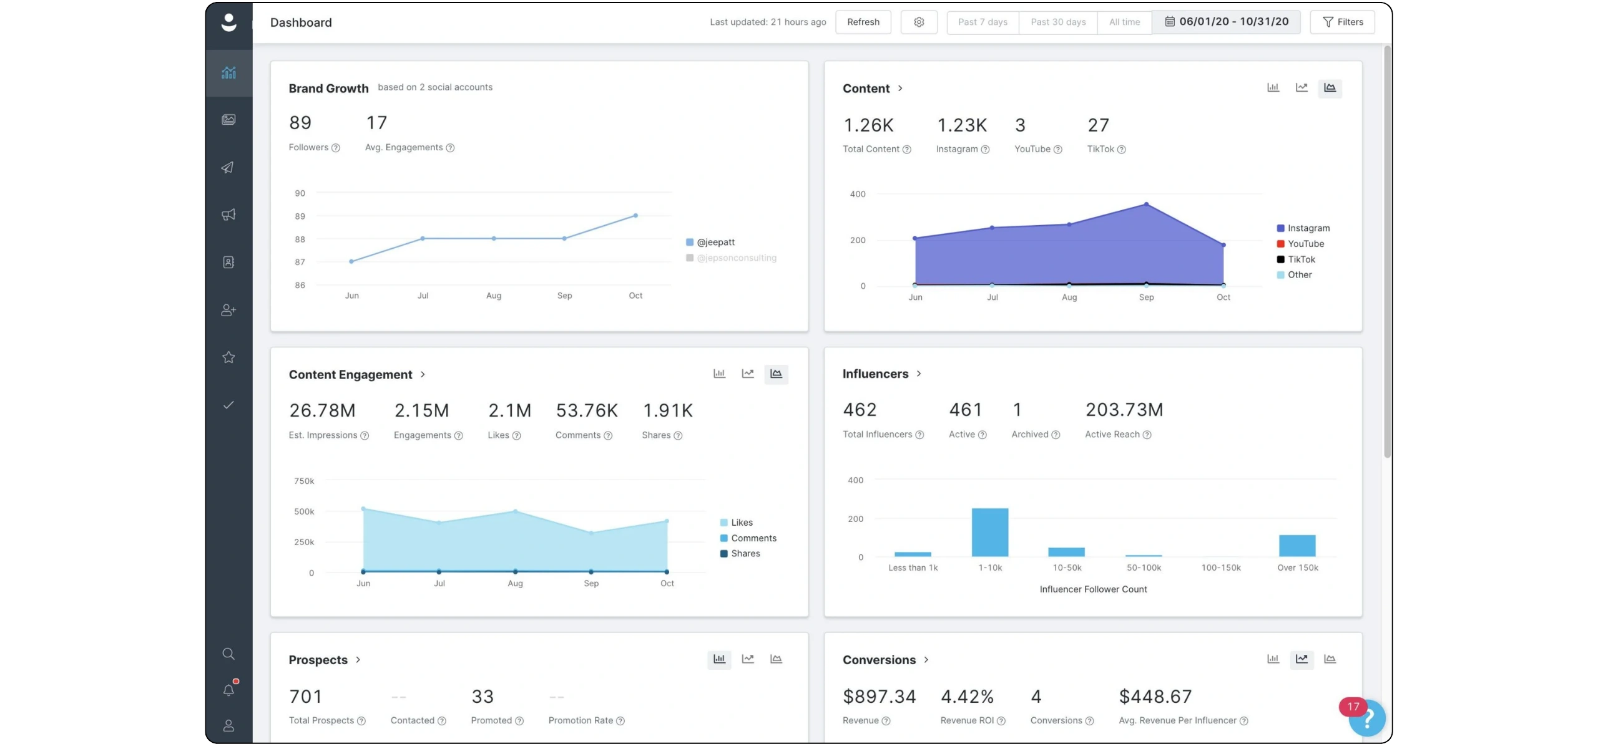The image size is (1598, 749).
Task: Select the Past 7 days tab
Action: (983, 22)
